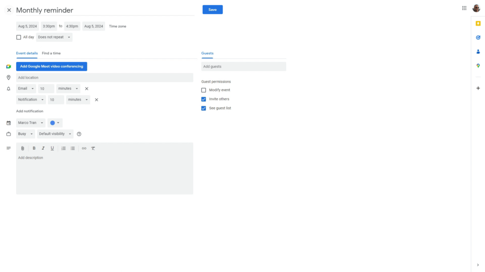Screen dimensions: 485x272
Task: Switch to the Find a time tab
Action: [51, 53]
